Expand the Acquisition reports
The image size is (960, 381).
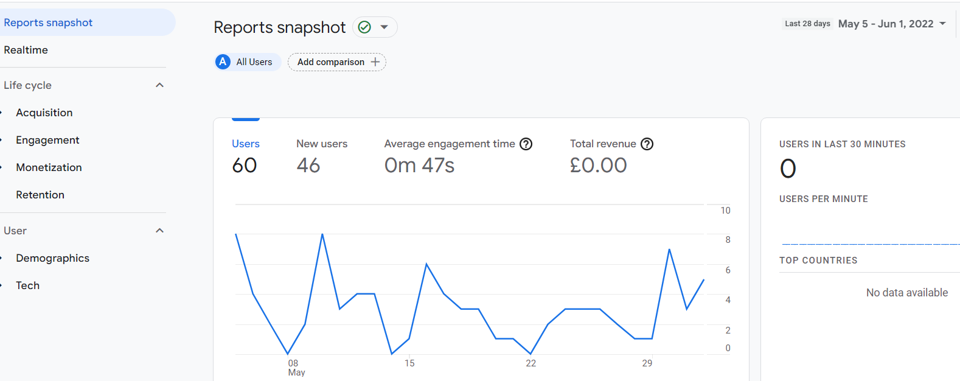(44, 113)
